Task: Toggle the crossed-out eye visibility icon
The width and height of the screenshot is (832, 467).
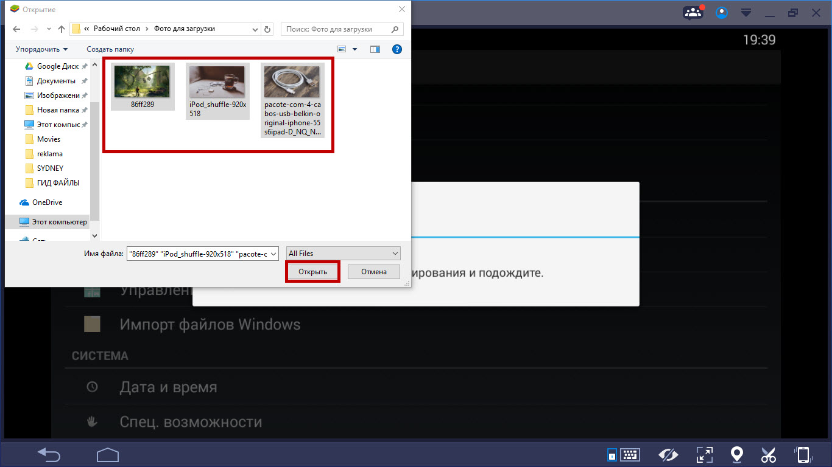Action: pos(669,454)
